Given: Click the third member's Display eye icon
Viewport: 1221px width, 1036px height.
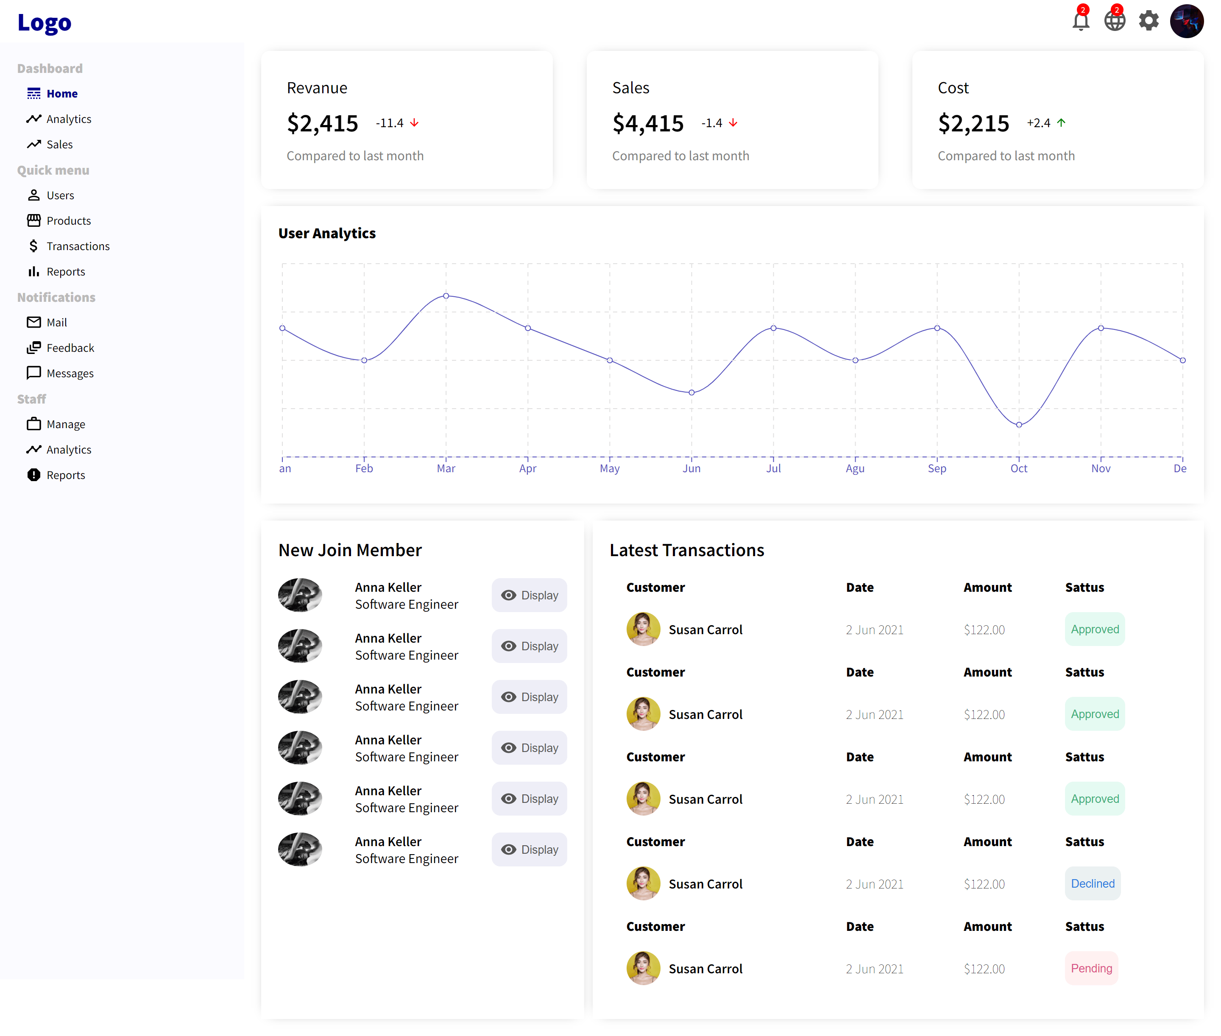Looking at the screenshot, I should coord(509,696).
